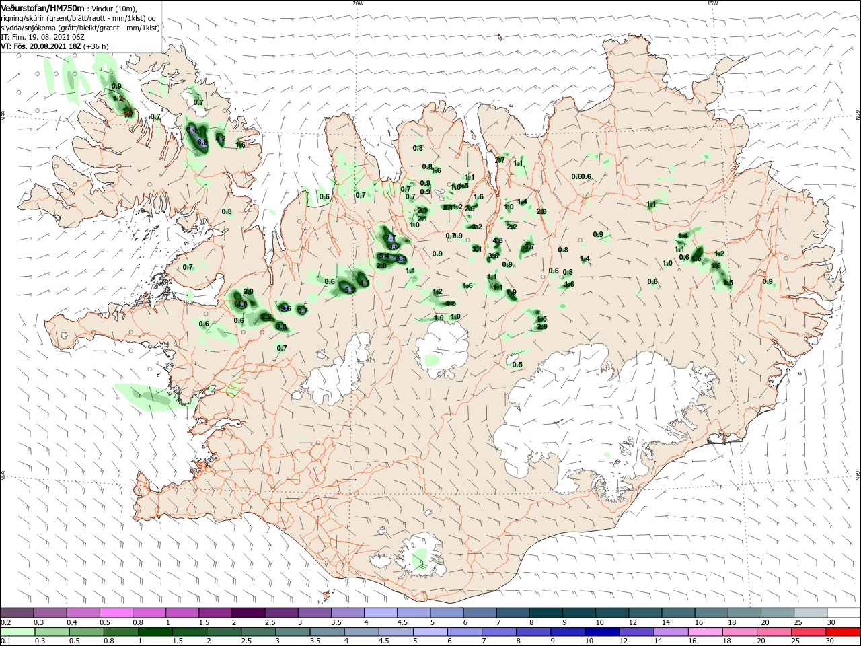This screenshot has width=861, height=646.
Task: Click the 4.2 precipitation value
Action: click(x=221, y=139)
